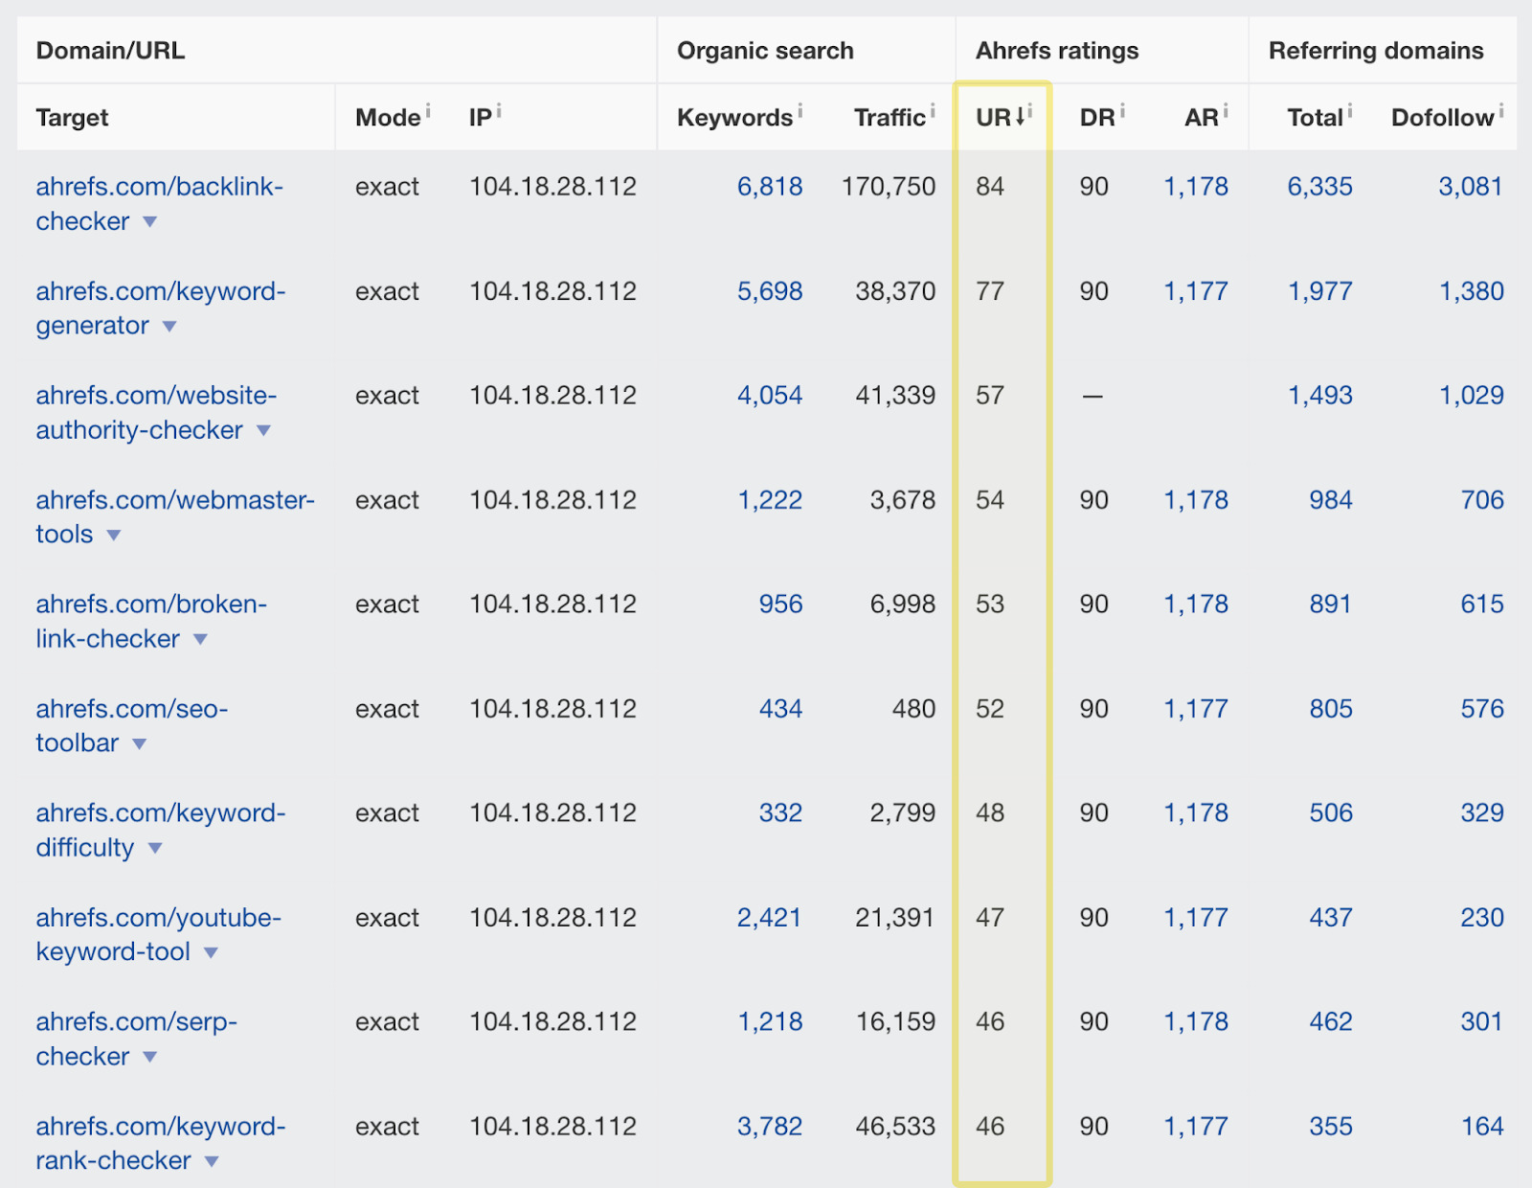Expand dropdown for ahrefs.com/youtube-keyword-tool
The image size is (1532, 1188).
(x=212, y=953)
